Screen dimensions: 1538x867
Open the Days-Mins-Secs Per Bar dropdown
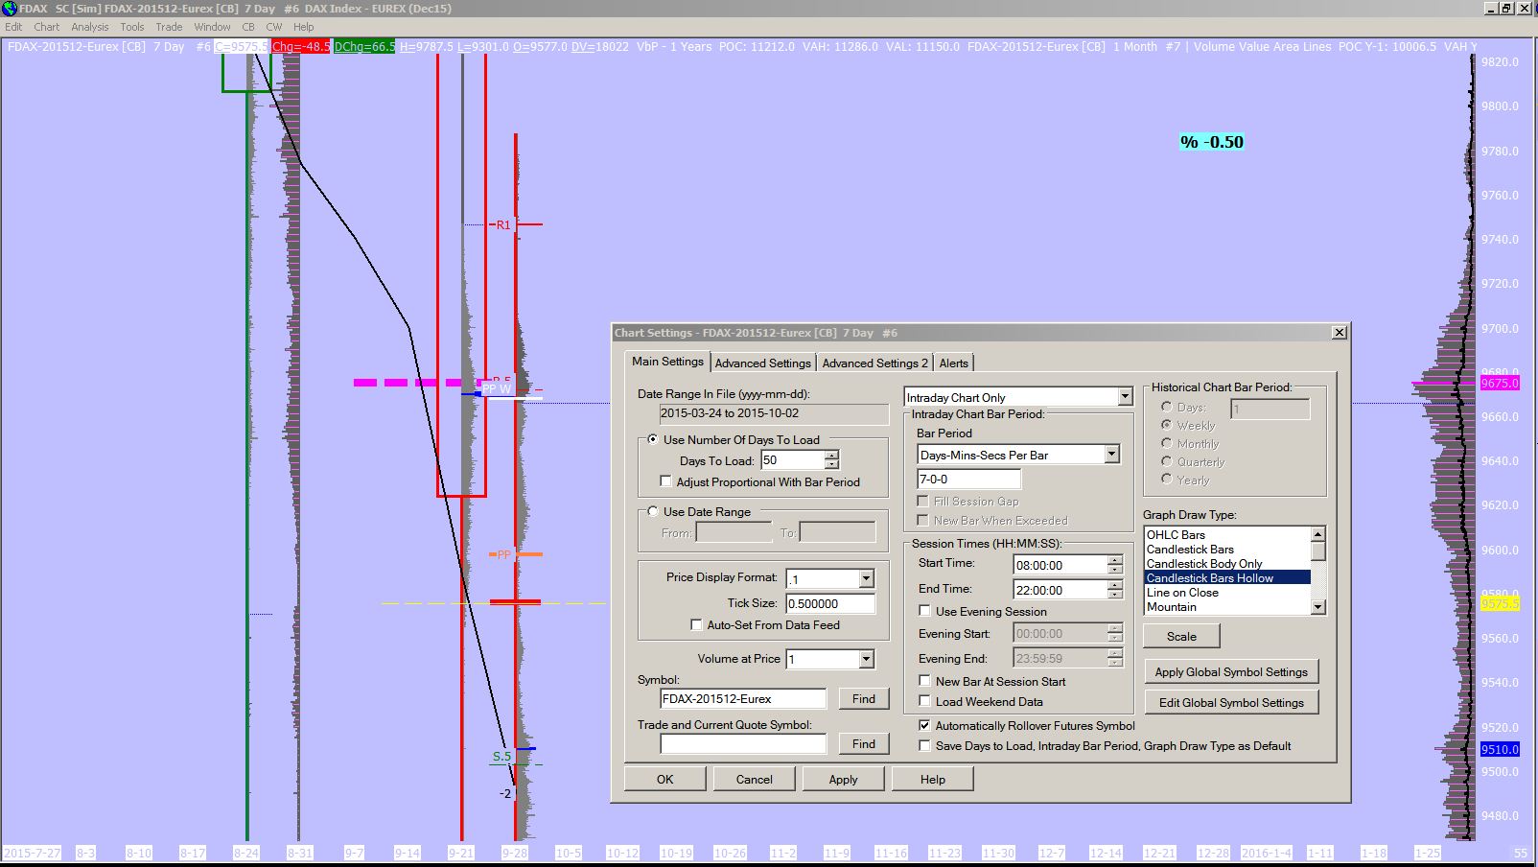pyautogui.click(x=1111, y=455)
